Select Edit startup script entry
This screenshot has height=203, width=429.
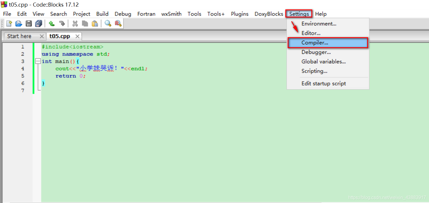coord(328,84)
